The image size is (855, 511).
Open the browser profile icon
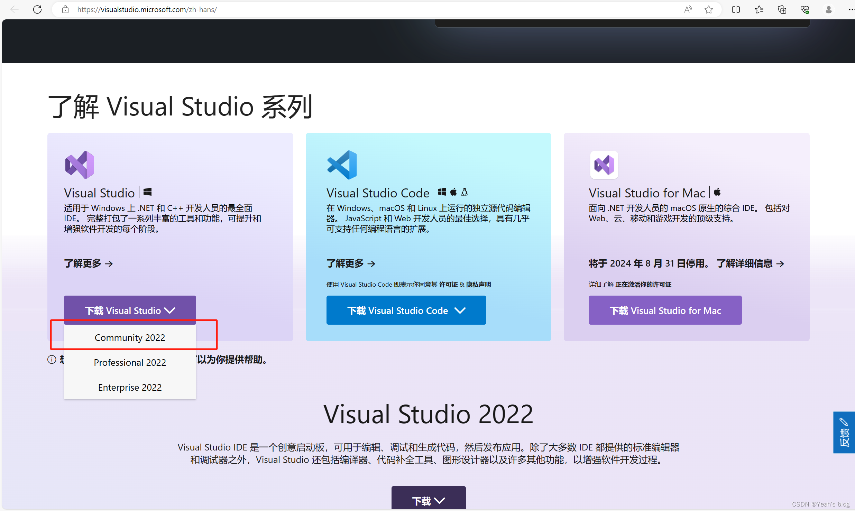tap(828, 9)
